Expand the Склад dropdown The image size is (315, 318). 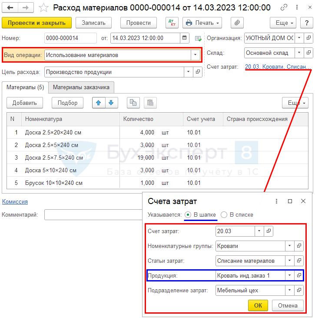[x=299, y=53]
